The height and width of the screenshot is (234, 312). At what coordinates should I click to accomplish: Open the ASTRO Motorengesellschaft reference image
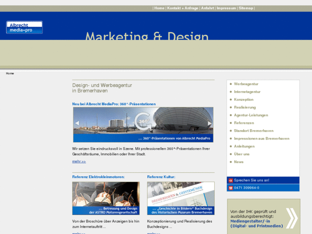(106, 198)
